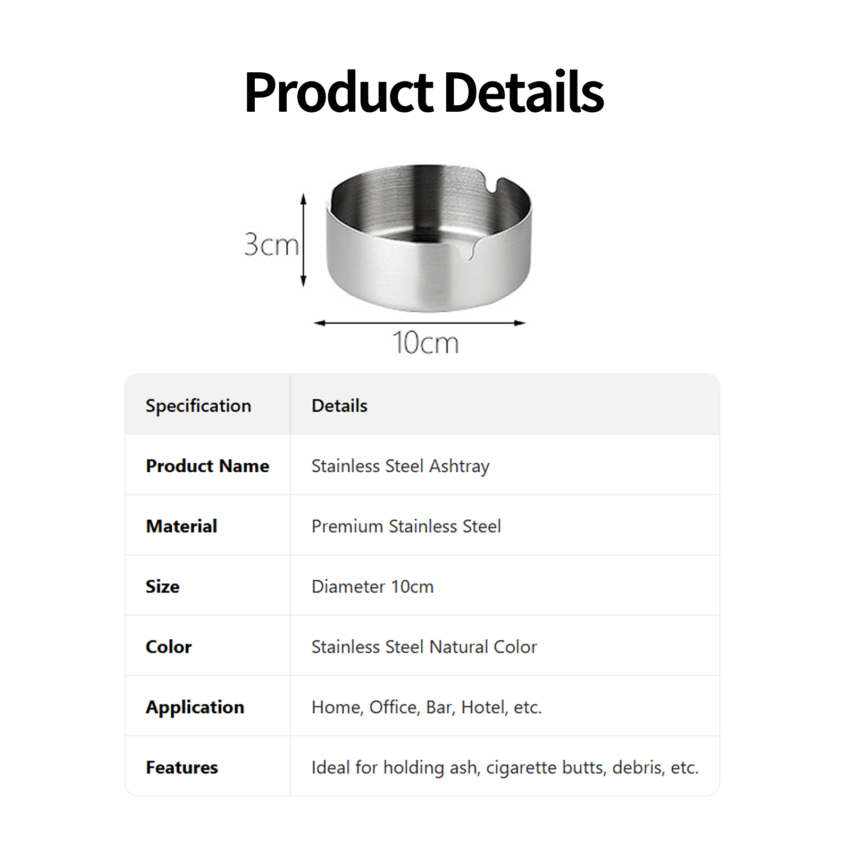Select the stainless steel ashtray image
This screenshot has height=851, width=851.
[429, 237]
